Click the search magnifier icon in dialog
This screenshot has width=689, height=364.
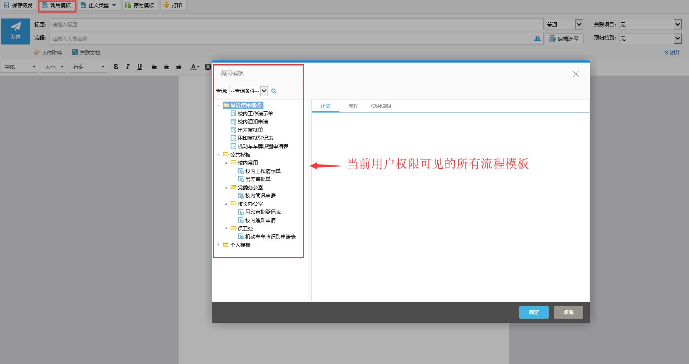(274, 91)
